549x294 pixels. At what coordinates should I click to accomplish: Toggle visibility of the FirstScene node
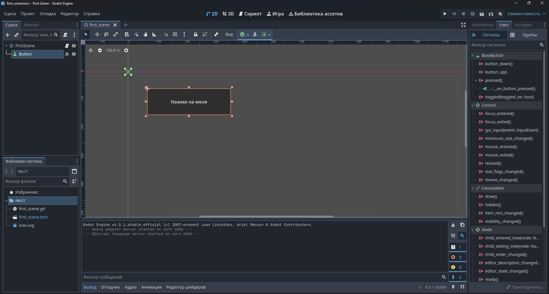[x=74, y=46]
